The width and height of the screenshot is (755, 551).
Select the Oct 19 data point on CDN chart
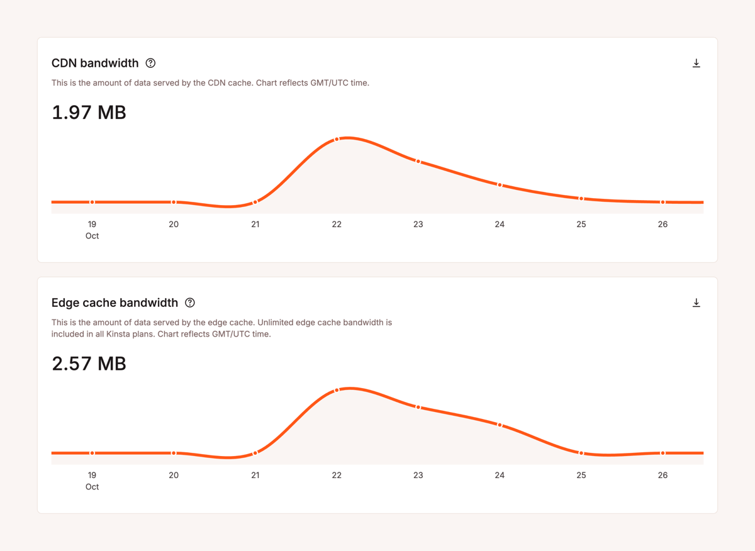coord(92,202)
